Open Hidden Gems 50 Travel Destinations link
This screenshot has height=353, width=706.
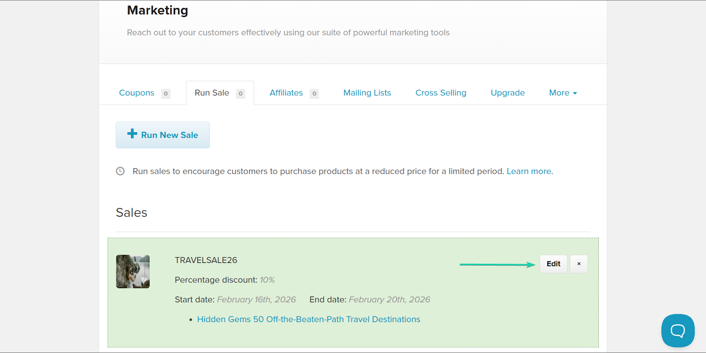point(308,319)
